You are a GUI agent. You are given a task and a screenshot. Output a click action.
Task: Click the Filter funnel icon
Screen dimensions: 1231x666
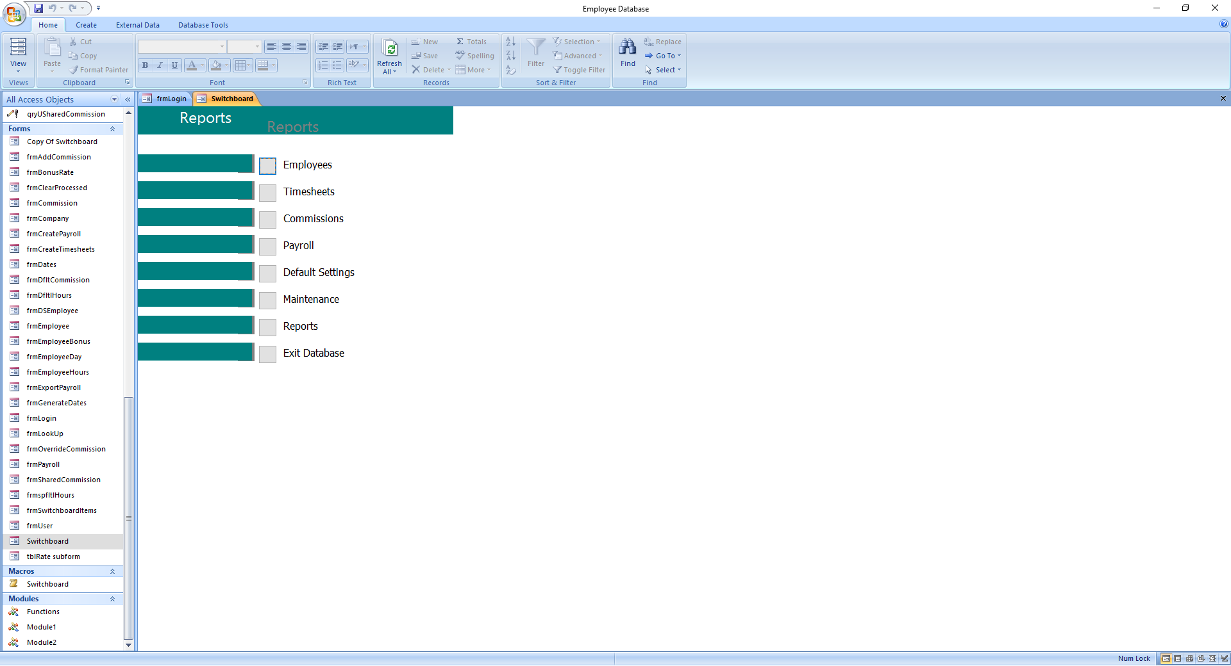tap(536, 47)
